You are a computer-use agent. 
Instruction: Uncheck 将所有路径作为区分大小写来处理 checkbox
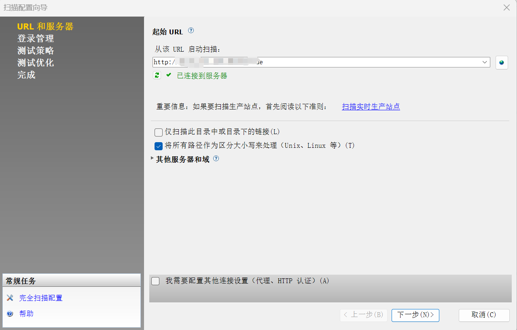point(159,146)
